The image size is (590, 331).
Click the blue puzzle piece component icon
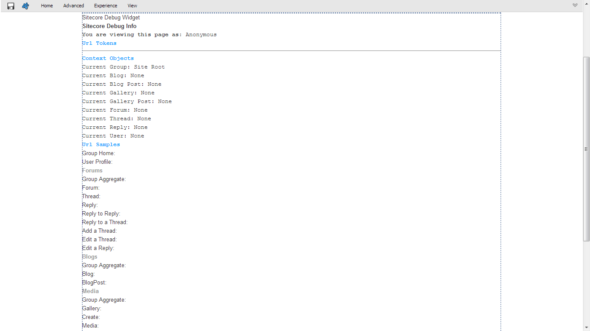(x=25, y=6)
